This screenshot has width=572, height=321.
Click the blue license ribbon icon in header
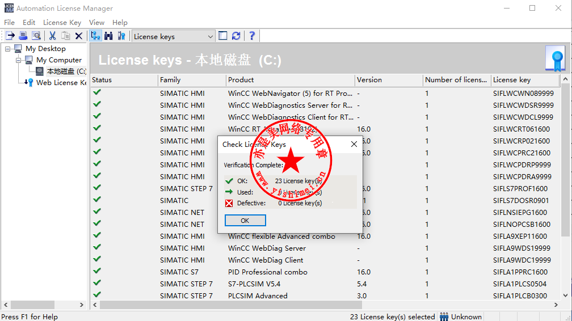(555, 59)
